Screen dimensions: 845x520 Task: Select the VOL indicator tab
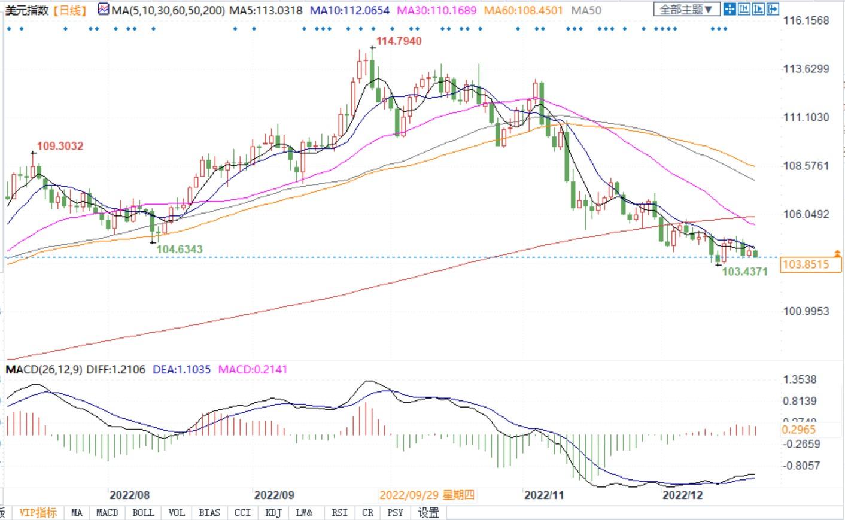point(177,513)
